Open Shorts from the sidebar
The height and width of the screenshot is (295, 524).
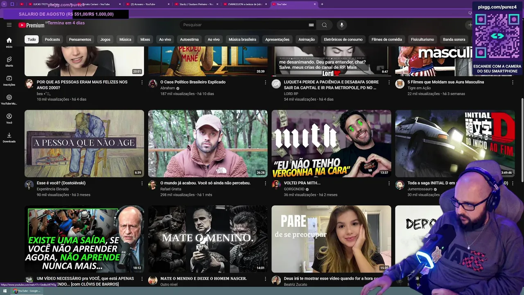9,61
